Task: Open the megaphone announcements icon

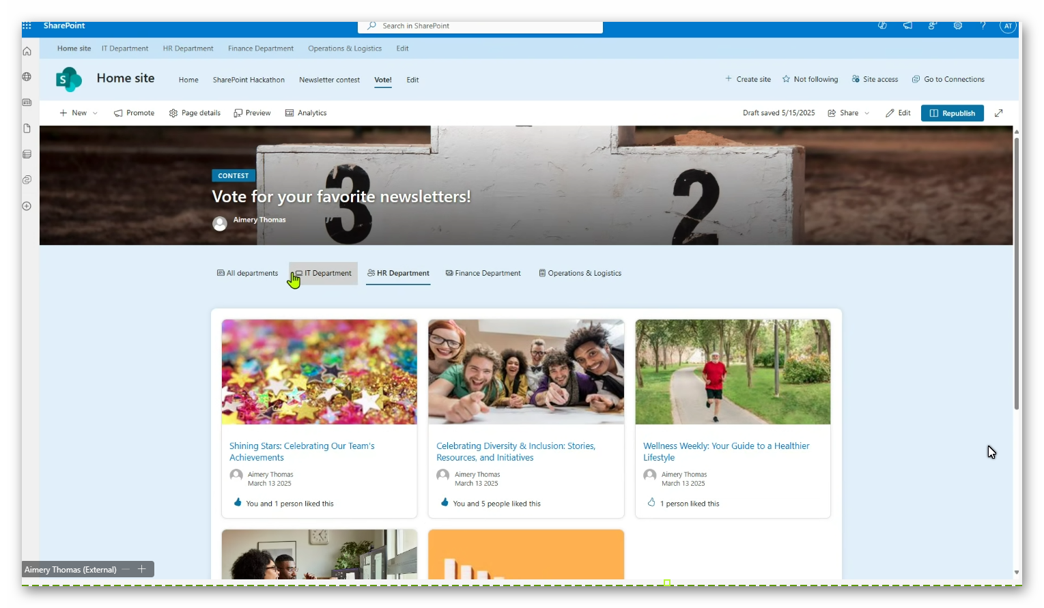Action: 907,26
